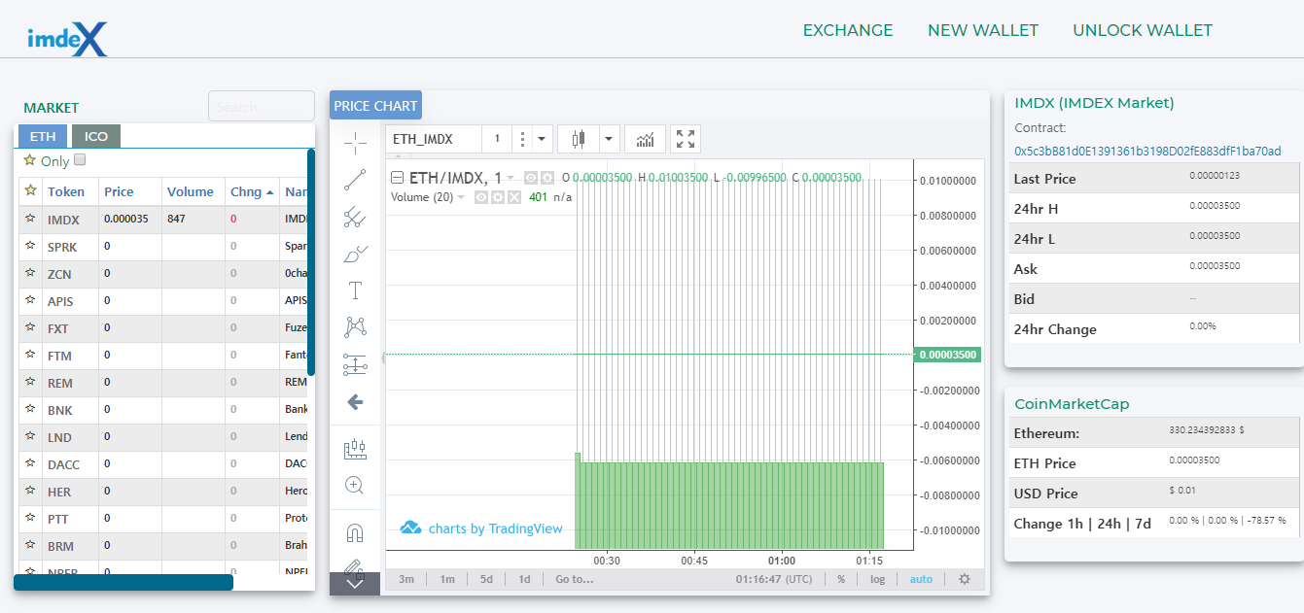Viewport: 1304px width, 613px height.
Task: Open the NEW WALLET page
Action: coord(983,30)
